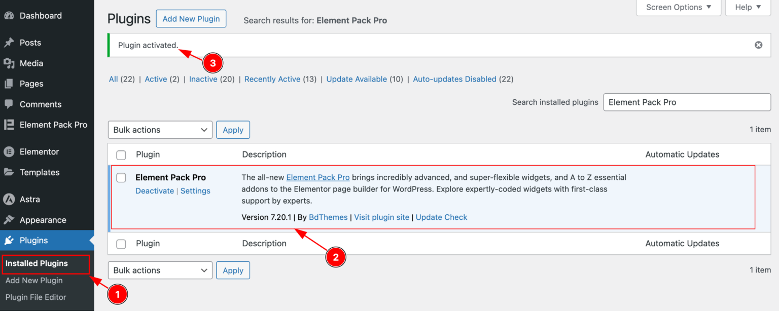Expand Screen Options panel
Screen dimensions: 779x311
(678, 7)
